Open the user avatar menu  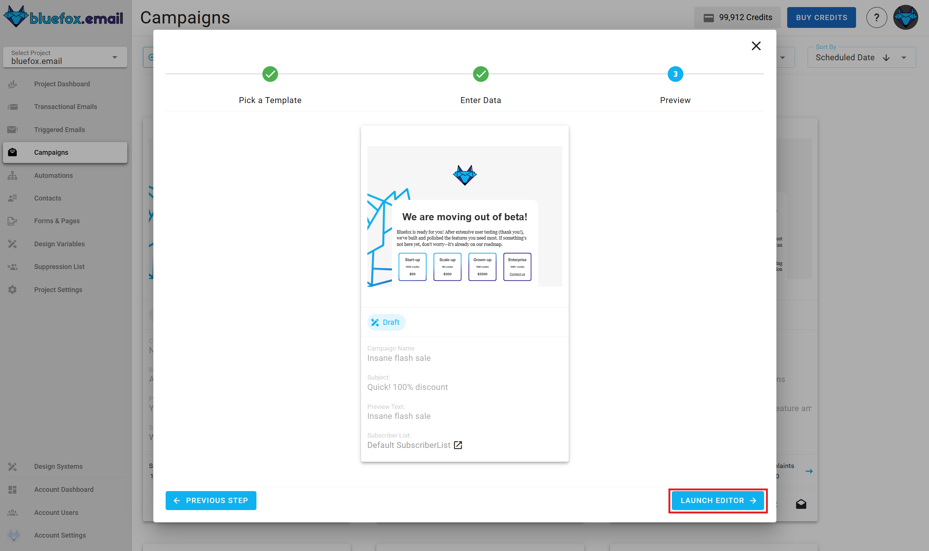906,17
